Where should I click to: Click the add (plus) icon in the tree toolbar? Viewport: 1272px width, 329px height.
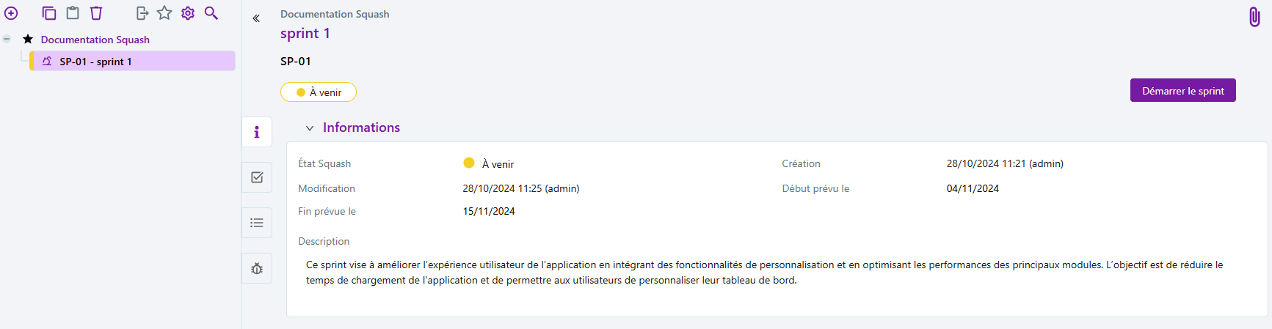[11, 13]
